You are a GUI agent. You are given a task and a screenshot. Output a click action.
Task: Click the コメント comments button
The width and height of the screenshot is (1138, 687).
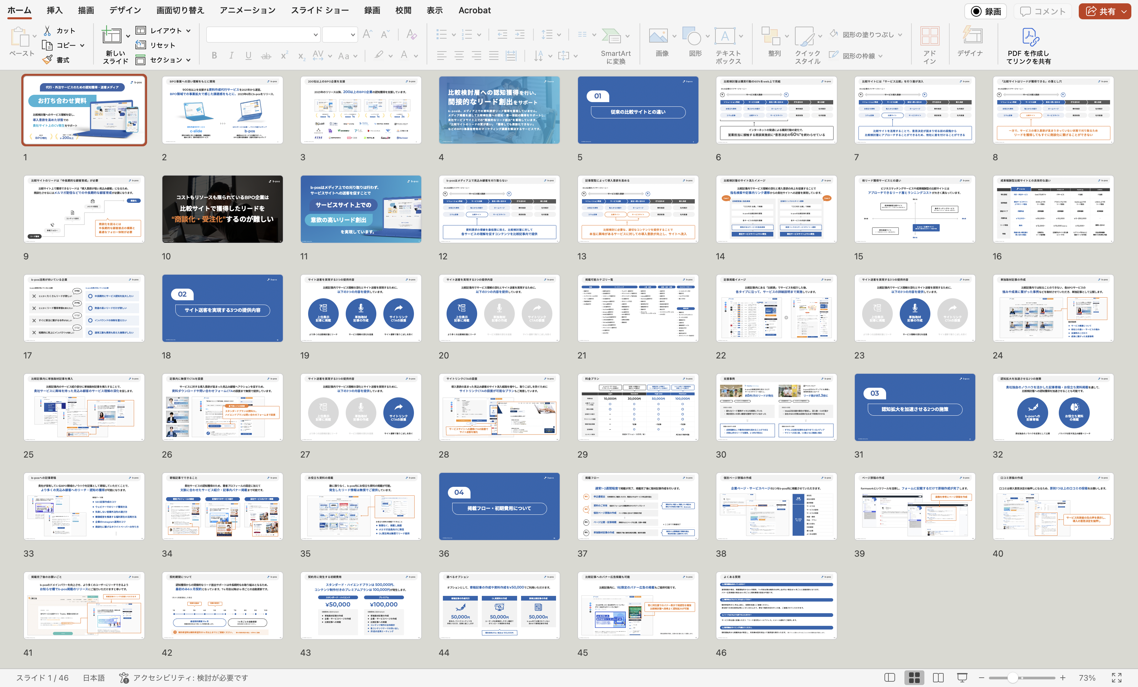[x=1043, y=11]
